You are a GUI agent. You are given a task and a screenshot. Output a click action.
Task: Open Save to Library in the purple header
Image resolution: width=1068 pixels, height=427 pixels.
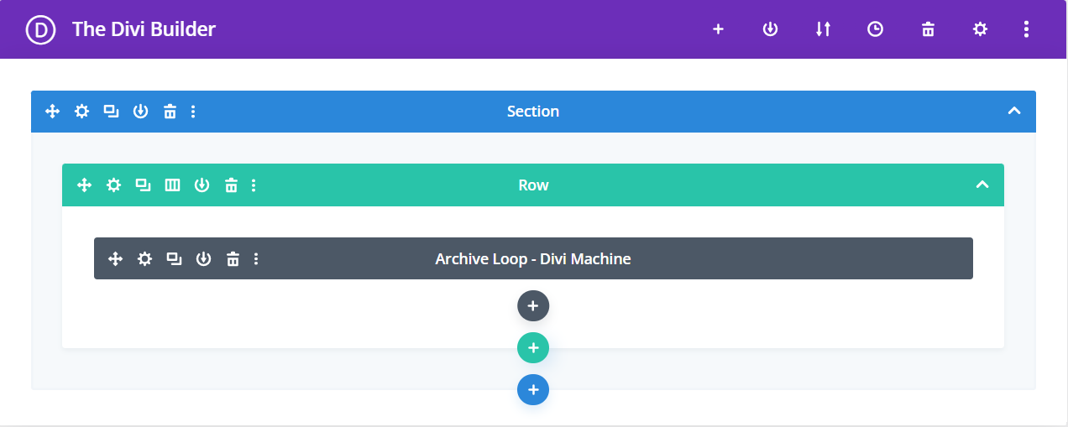(770, 29)
